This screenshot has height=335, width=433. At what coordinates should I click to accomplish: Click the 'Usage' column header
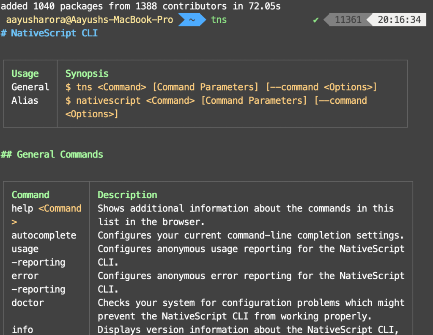point(25,74)
